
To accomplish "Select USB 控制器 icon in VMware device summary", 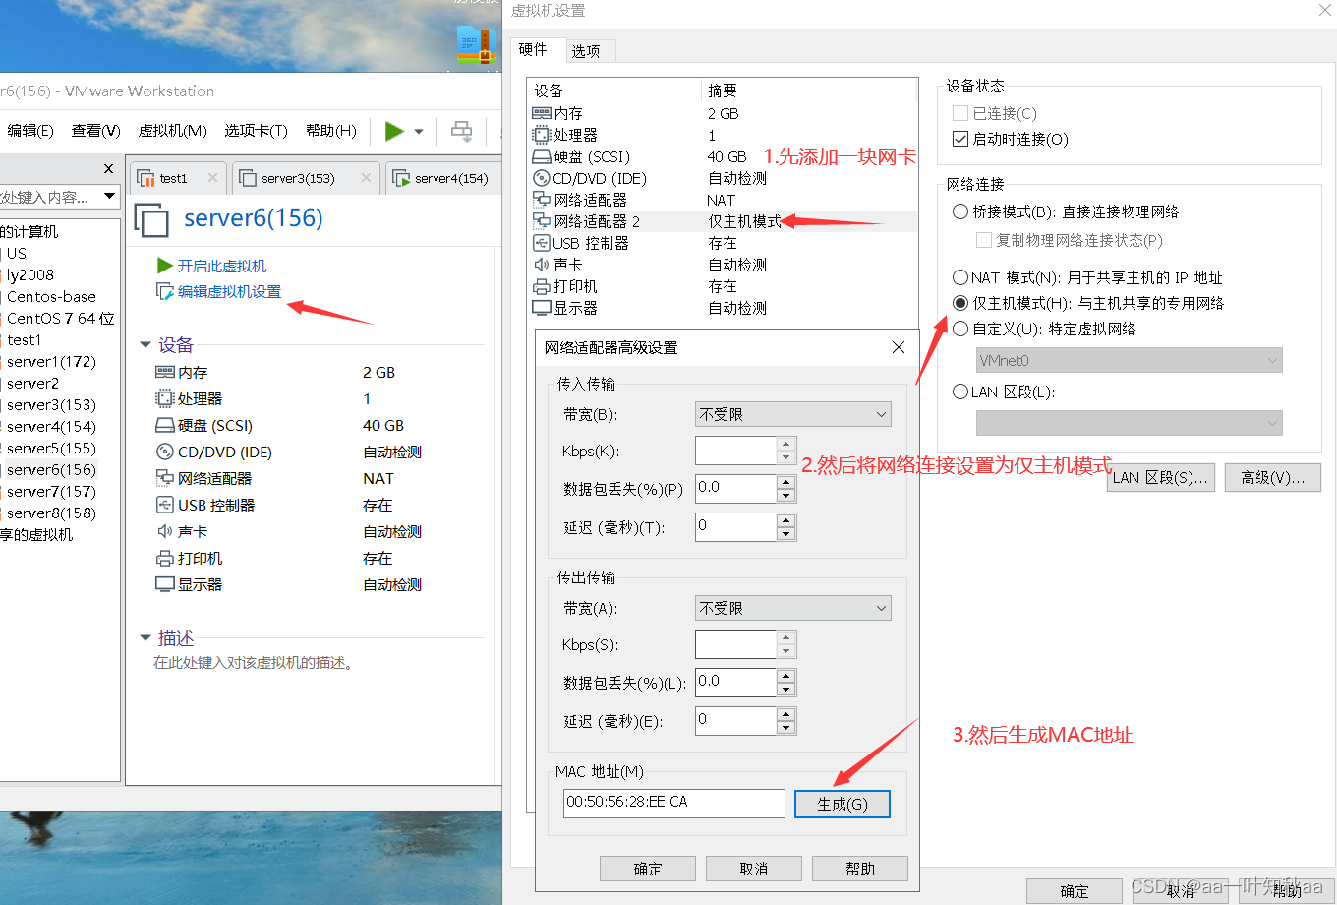I will (x=165, y=505).
